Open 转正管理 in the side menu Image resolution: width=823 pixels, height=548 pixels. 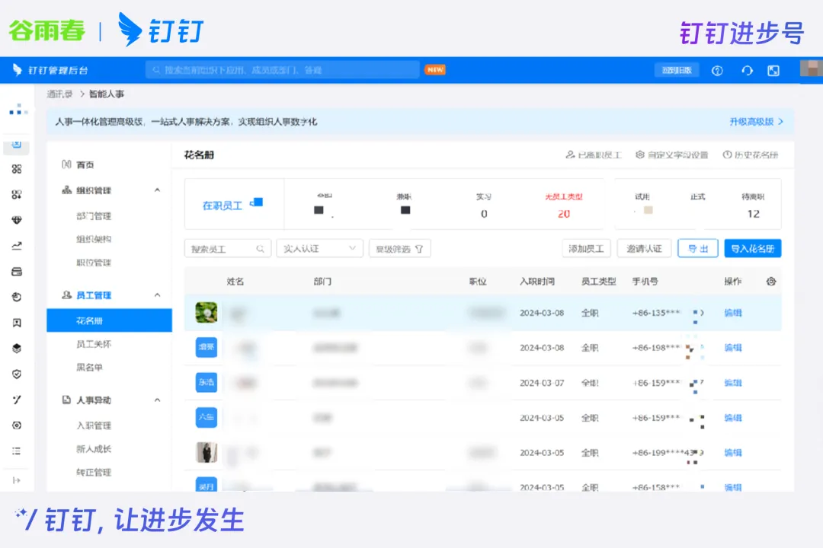(x=94, y=473)
